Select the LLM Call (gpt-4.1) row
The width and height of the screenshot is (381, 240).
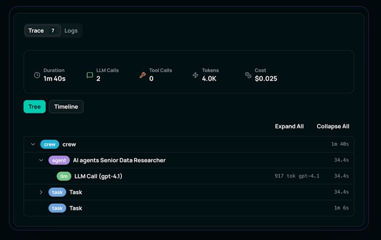(x=98, y=176)
